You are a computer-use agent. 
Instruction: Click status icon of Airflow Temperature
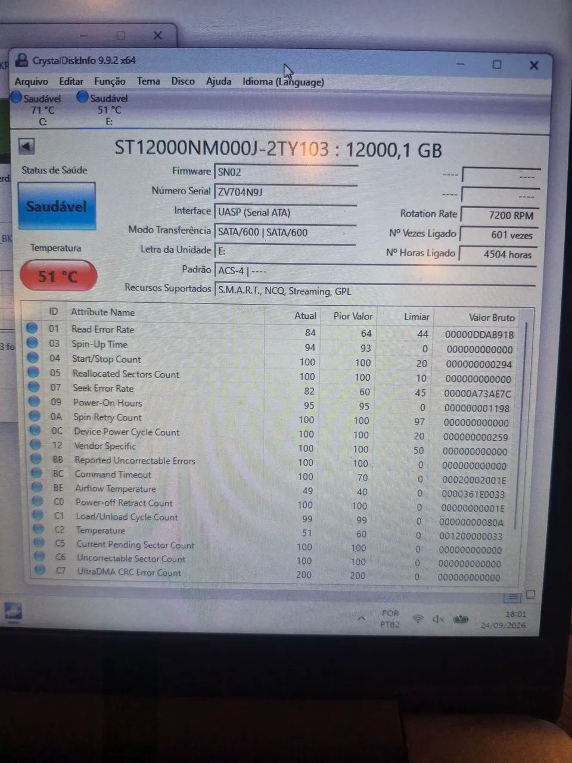pyautogui.click(x=37, y=487)
